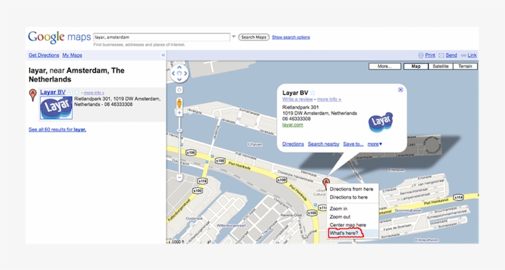
Task: Open Get Directions link
Action: tap(44, 55)
